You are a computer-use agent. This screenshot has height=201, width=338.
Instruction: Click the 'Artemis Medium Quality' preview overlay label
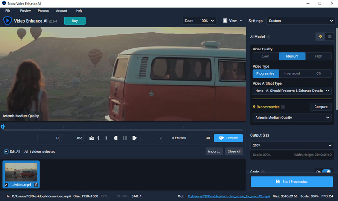pyautogui.click(x=21, y=116)
